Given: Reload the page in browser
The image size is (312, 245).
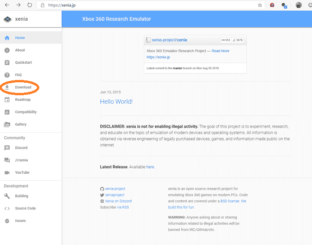Looking at the screenshot, I should pos(30,5).
